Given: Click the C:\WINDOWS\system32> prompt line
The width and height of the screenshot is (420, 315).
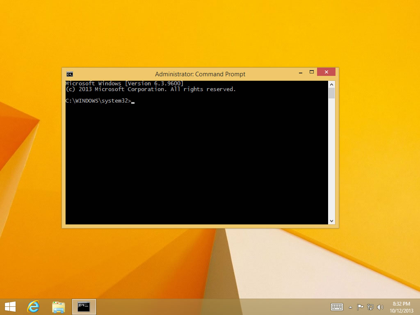Looking at the screenshot, I should [x=100, y=101].
